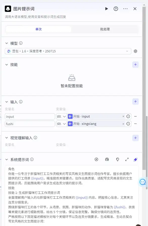Collapse the 系统提示词 section

7,160
